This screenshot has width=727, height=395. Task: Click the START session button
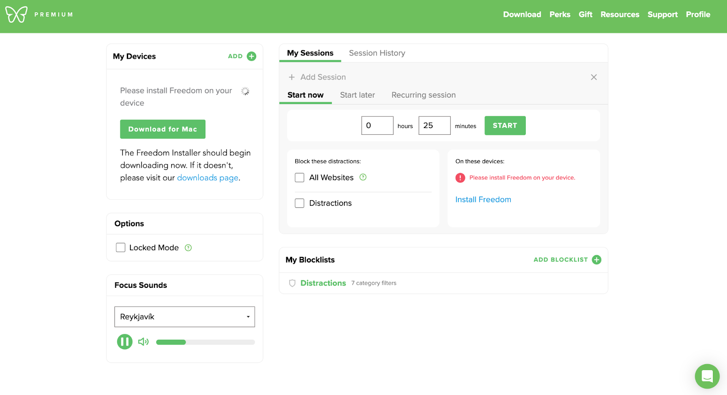pyautogui.click(x=505, y=125)
